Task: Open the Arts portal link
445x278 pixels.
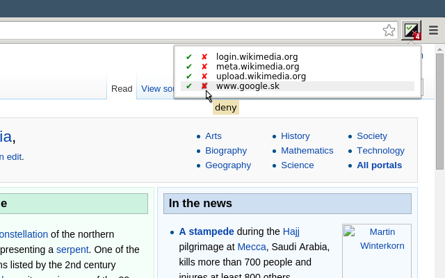Action: (213, 136)
